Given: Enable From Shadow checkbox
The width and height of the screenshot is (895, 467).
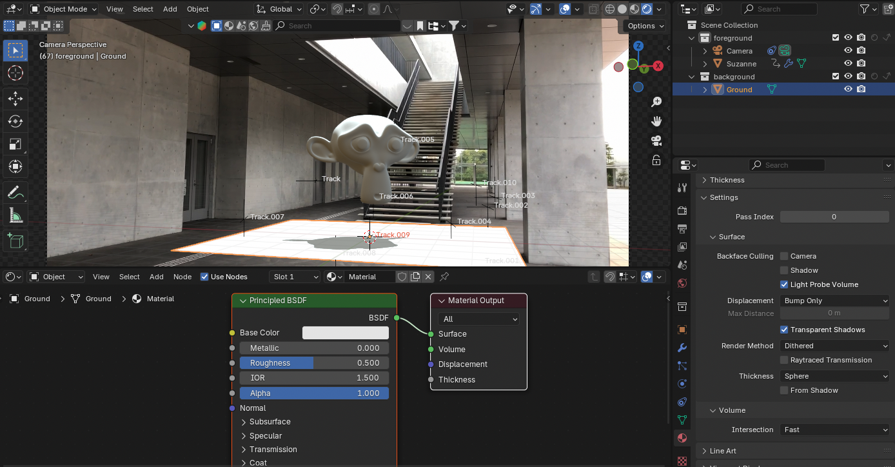Looking at the screenshot, I should pos(784,390).
